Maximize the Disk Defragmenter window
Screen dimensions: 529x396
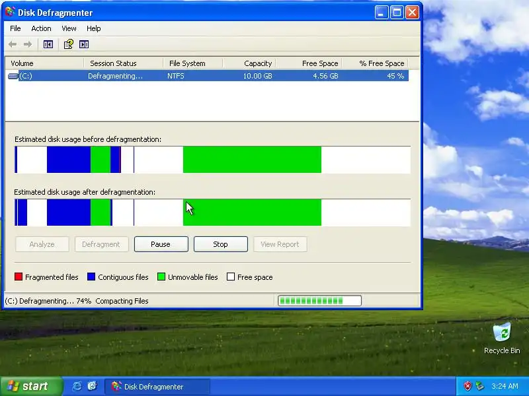pyautogui.click(x=397, y=13)
